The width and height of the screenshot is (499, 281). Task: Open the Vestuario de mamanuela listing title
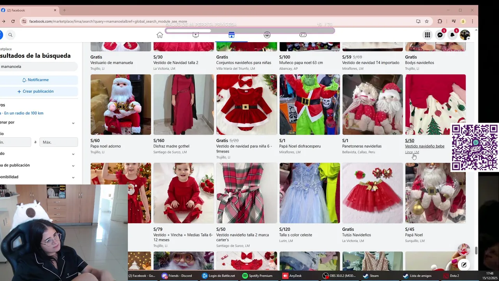[x=111, y=63]
